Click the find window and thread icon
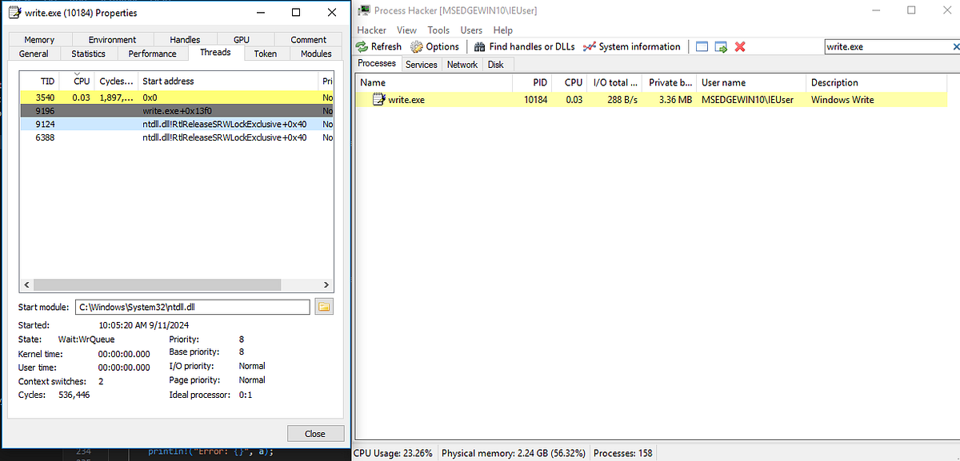 coord(721,46)
